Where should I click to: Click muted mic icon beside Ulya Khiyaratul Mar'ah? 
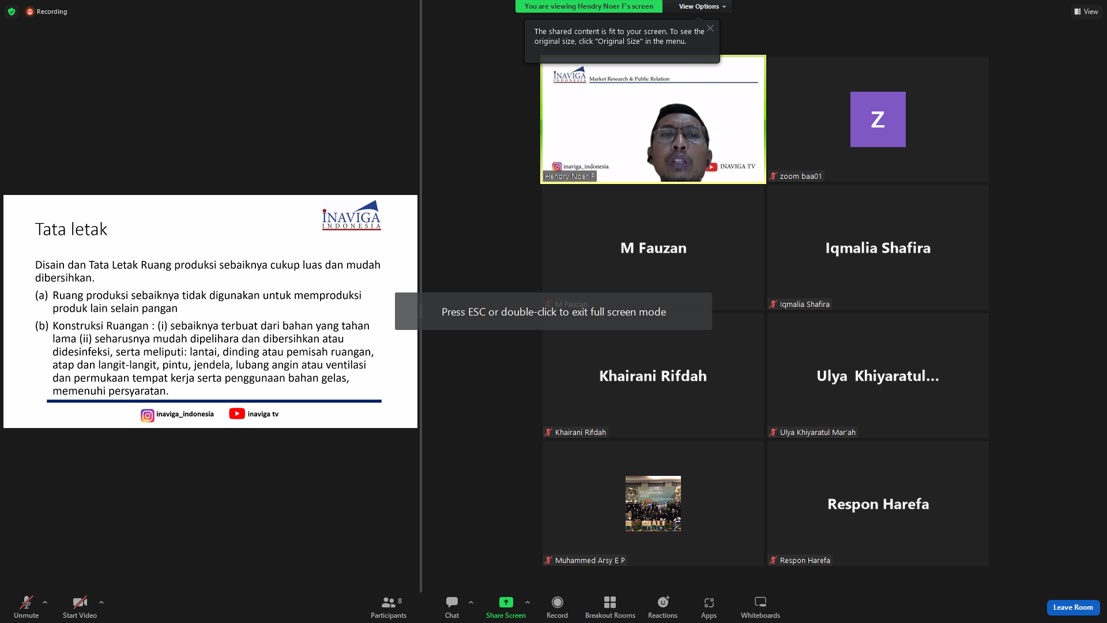[773, 433]
